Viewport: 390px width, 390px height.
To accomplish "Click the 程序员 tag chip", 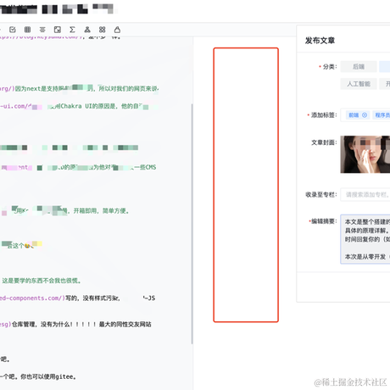I will pos(382,115).
